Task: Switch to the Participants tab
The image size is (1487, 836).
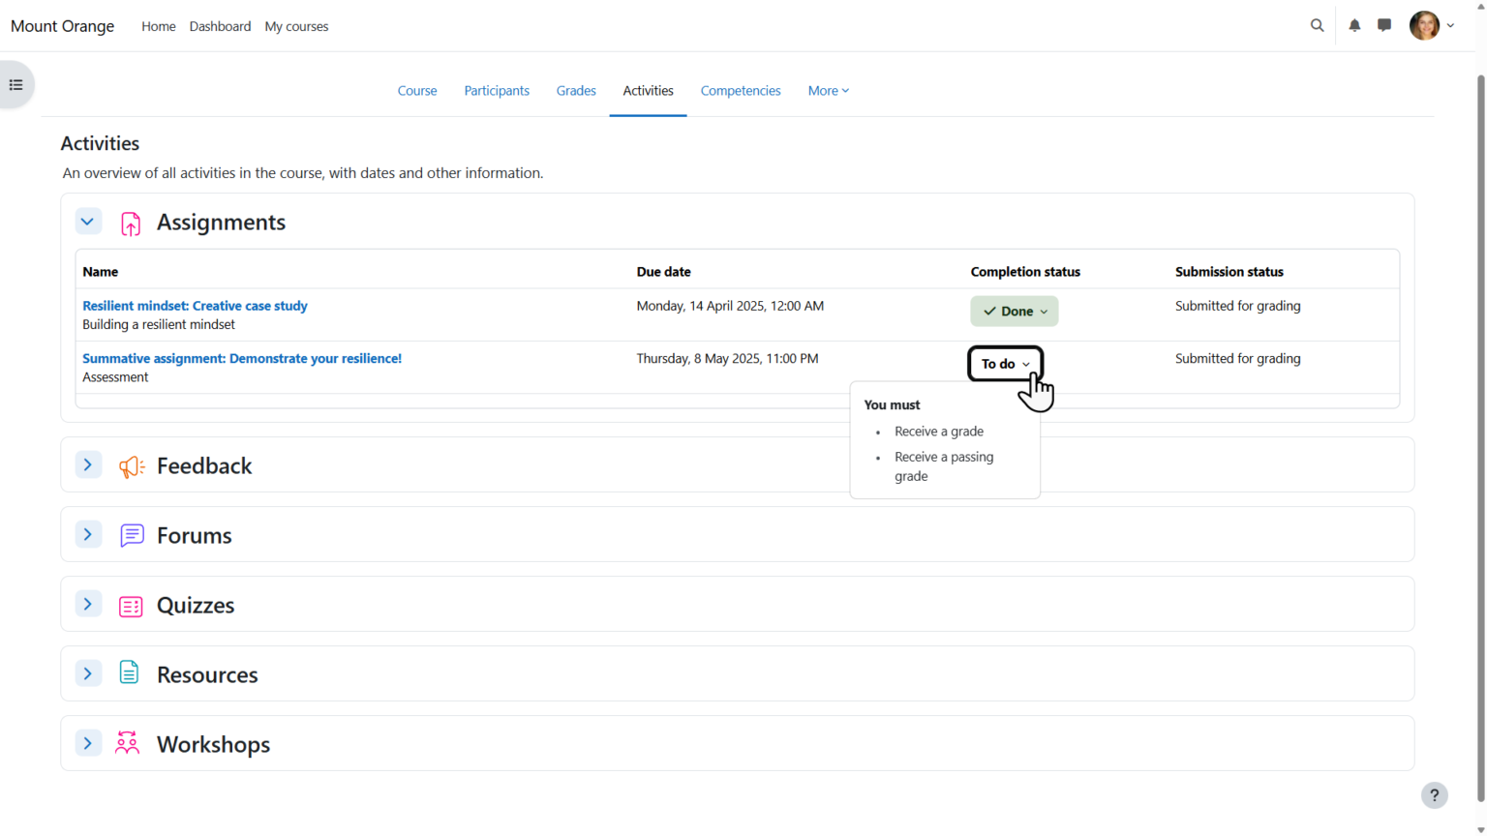Action: pyautogui.click(x=497, y=90)
